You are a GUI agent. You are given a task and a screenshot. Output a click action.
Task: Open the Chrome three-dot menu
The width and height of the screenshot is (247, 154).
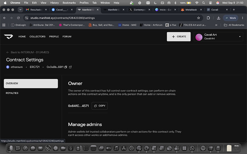coord(242,18)
